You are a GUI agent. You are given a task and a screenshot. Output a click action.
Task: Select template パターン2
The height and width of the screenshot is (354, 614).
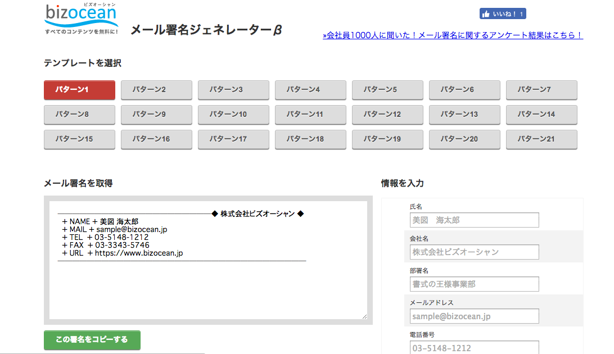[157, 89]
